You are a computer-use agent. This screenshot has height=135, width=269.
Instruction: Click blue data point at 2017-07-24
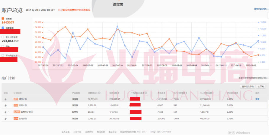coord(73,32)
